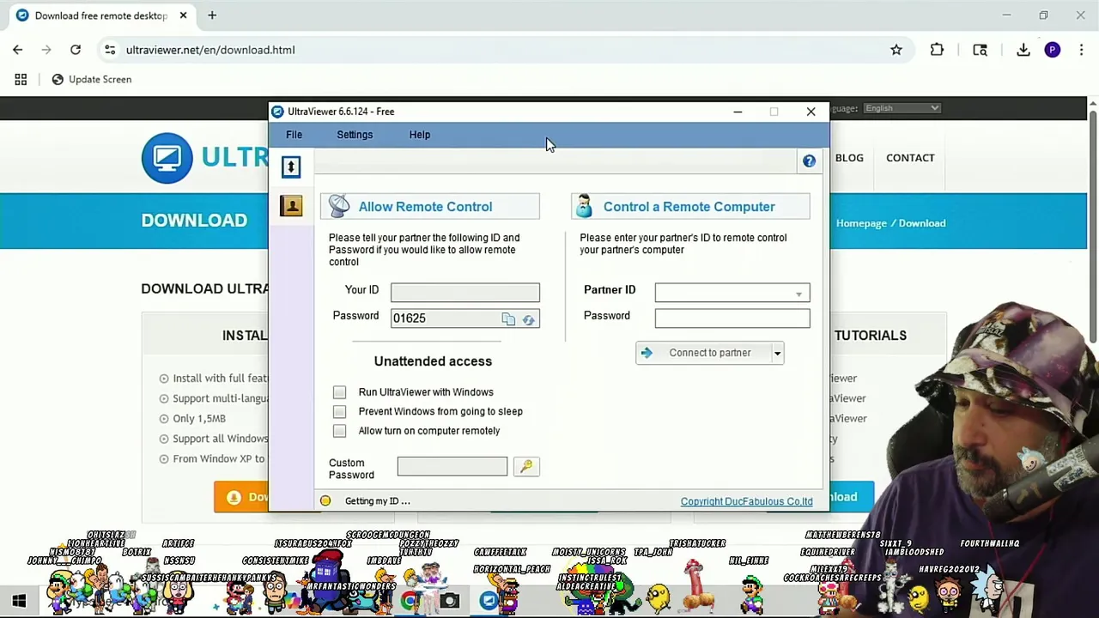This screenshot has height=618, width=1099.
Task: Open the Copyright DucFabulous Co.ltd link
Action: pyautogui.click(x=746, y=501)
